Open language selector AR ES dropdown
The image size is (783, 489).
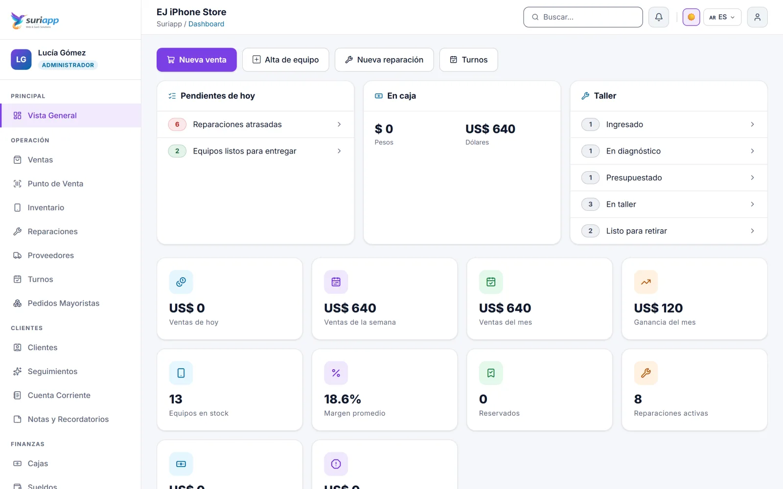(x=722, y=17)
